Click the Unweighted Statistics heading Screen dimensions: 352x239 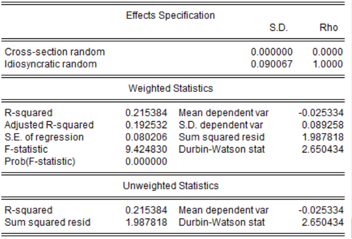171,186
